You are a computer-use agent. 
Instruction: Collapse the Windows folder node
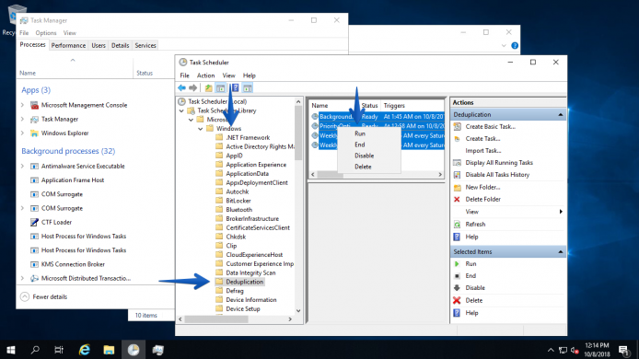(201, 129)
